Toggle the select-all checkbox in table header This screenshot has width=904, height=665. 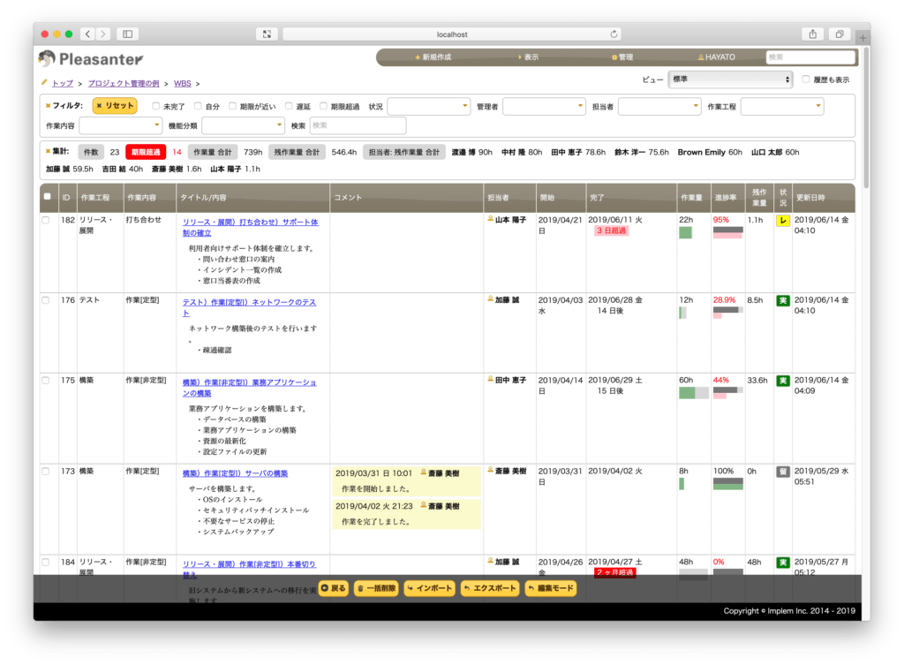pyautogui.click(x=48, y=196)
